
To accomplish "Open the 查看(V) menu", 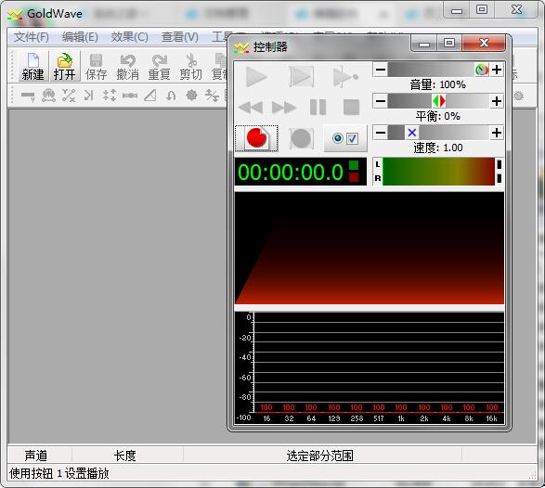I will (180, 36).
